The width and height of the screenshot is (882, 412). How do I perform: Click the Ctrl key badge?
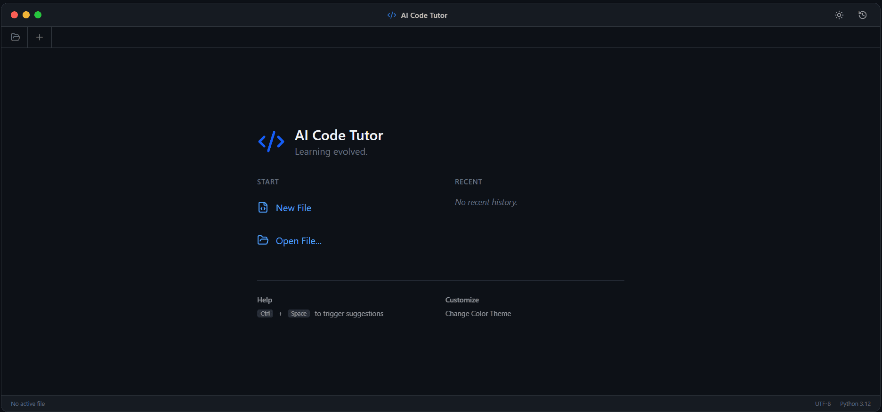(x=265, y=314)
